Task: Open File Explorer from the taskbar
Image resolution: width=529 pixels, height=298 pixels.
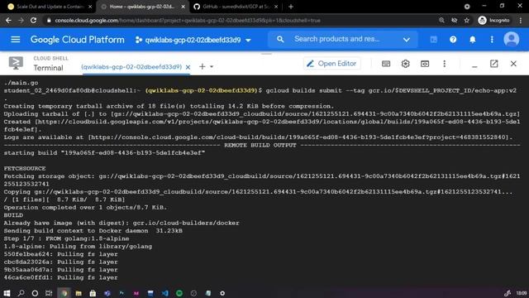Action: click(79, 293)
